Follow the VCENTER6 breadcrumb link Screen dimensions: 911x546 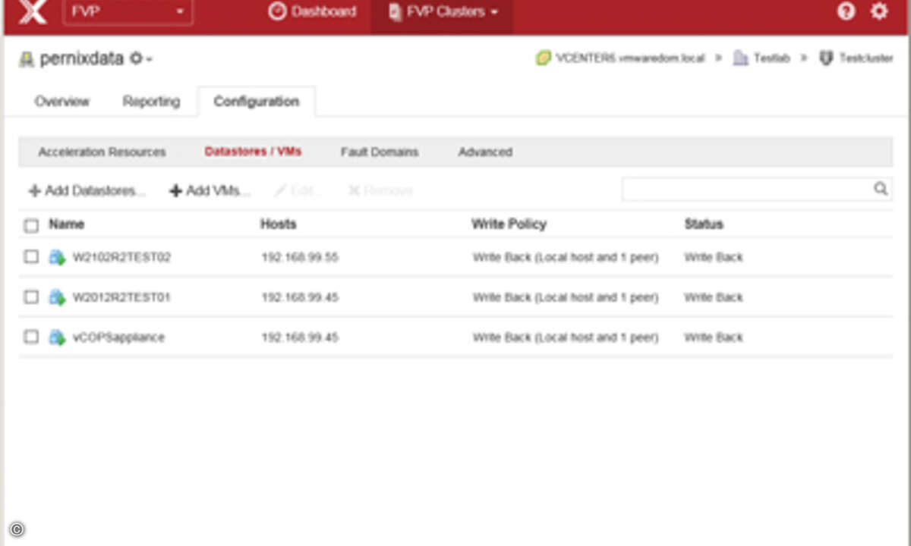click(620, 58)
